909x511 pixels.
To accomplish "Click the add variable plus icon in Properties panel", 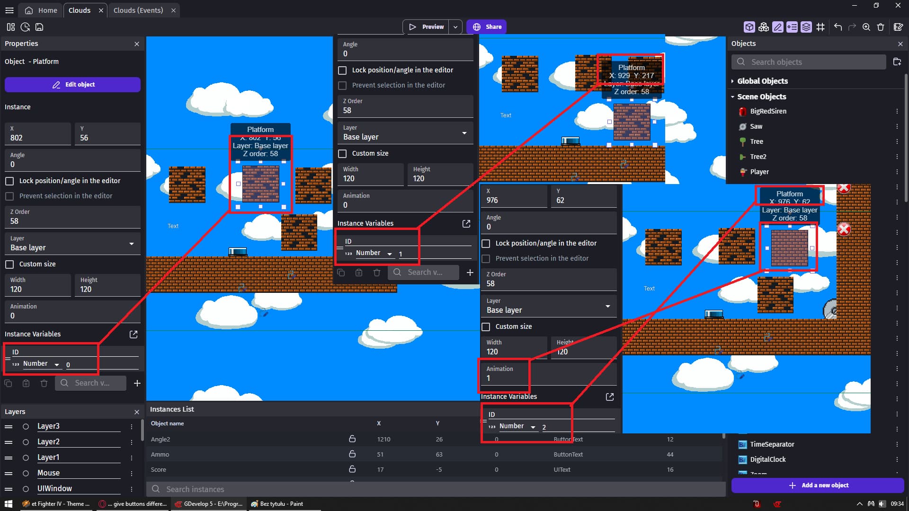I will pos(137,383).
